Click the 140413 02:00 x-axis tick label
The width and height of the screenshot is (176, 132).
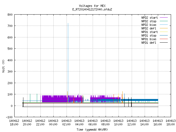coord(66,123)
